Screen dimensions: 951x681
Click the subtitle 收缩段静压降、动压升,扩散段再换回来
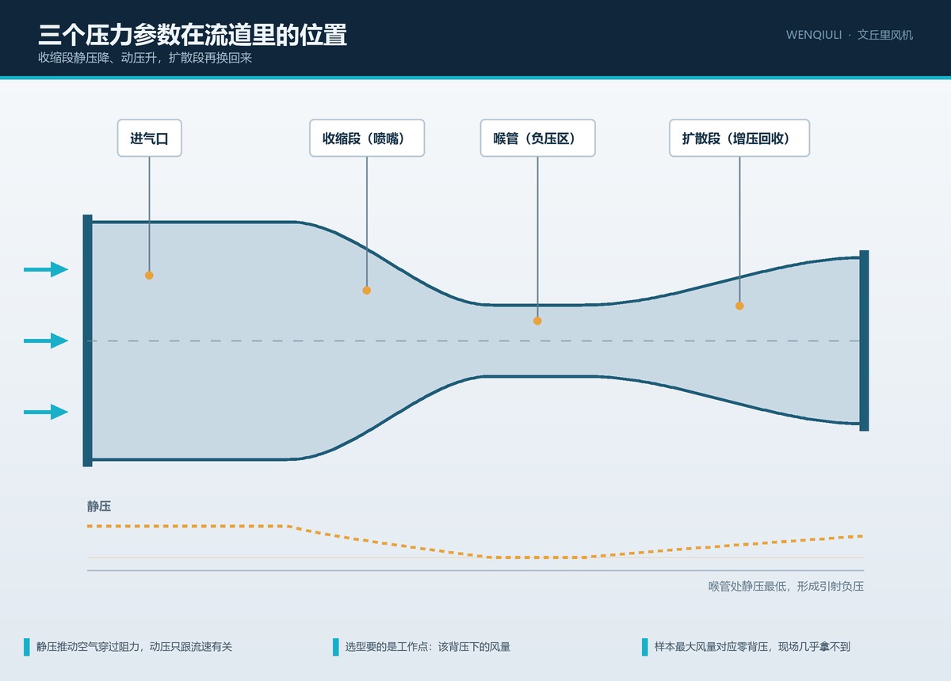(145, 58)
